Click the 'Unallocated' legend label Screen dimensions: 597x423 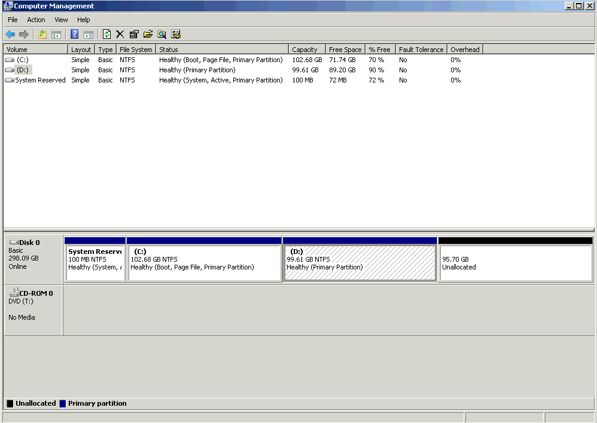(x=36, y=403)
